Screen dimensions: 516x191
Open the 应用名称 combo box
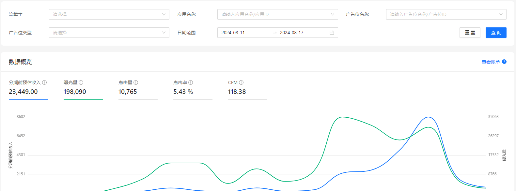[x=277, y=14]
